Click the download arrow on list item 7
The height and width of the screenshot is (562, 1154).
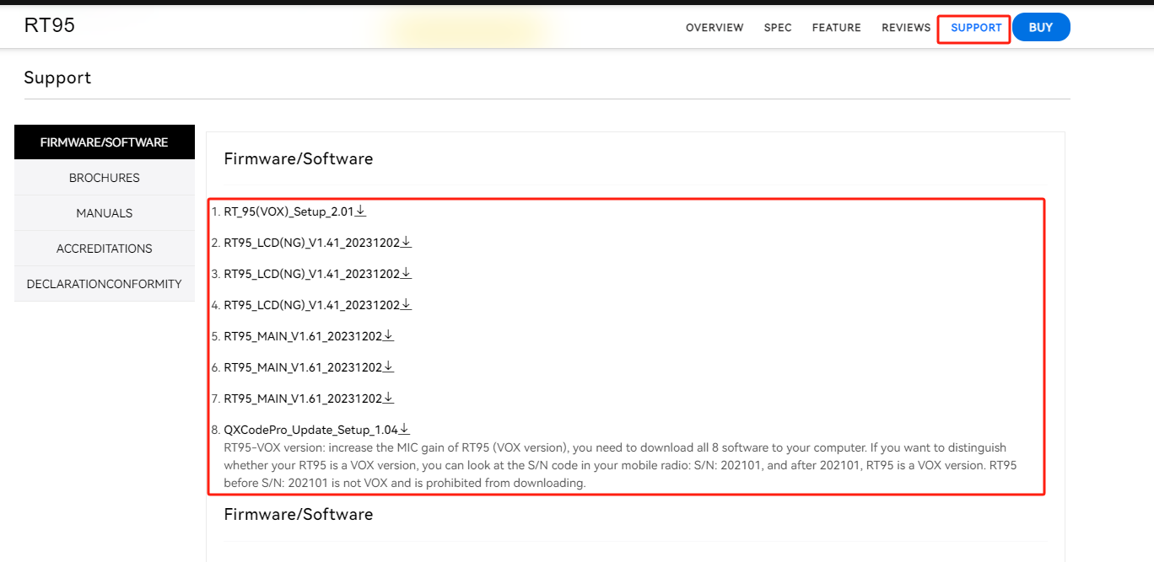(x=389, y=399)
